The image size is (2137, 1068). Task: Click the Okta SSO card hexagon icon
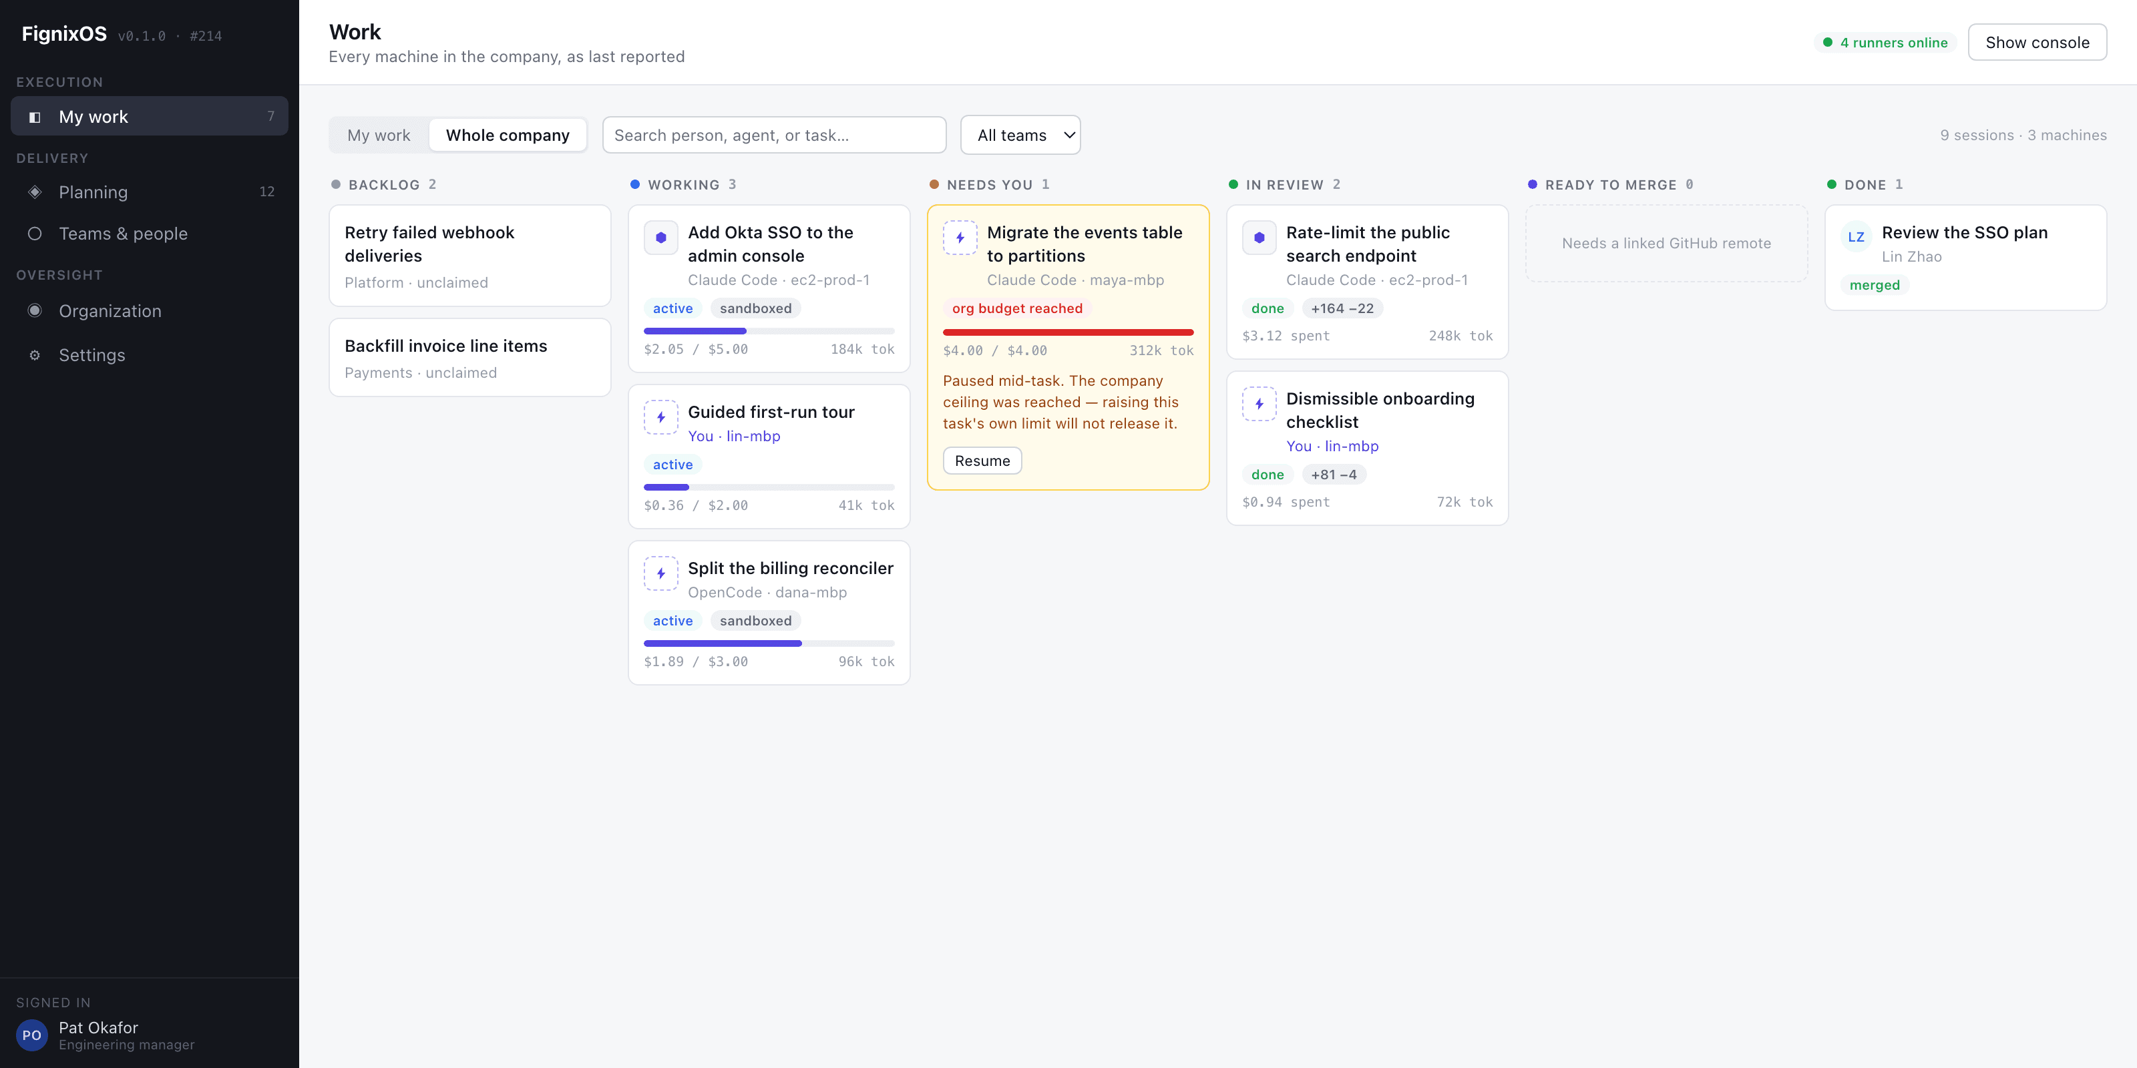pyautogui.click(x=661, y=237)
